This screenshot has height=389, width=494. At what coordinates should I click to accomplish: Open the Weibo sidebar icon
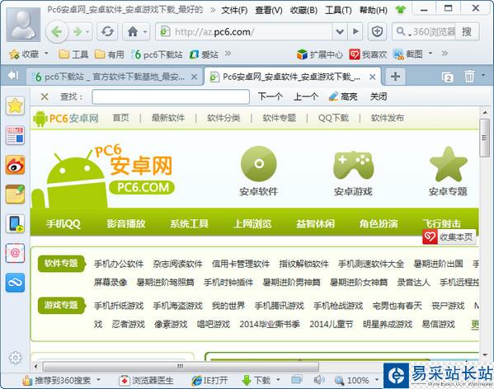coord(15,165)
